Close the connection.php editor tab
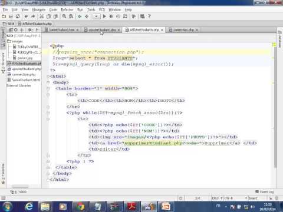The width and height of the screenshot is (283, 212). tap(197, 30)
